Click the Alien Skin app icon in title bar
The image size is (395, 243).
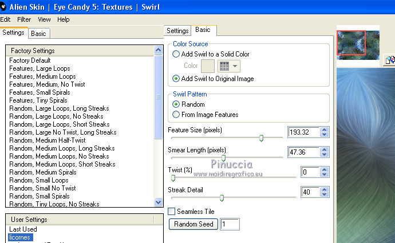point(2,7)
